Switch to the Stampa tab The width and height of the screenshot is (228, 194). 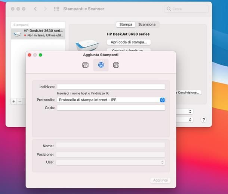click(x=126, y=24)
